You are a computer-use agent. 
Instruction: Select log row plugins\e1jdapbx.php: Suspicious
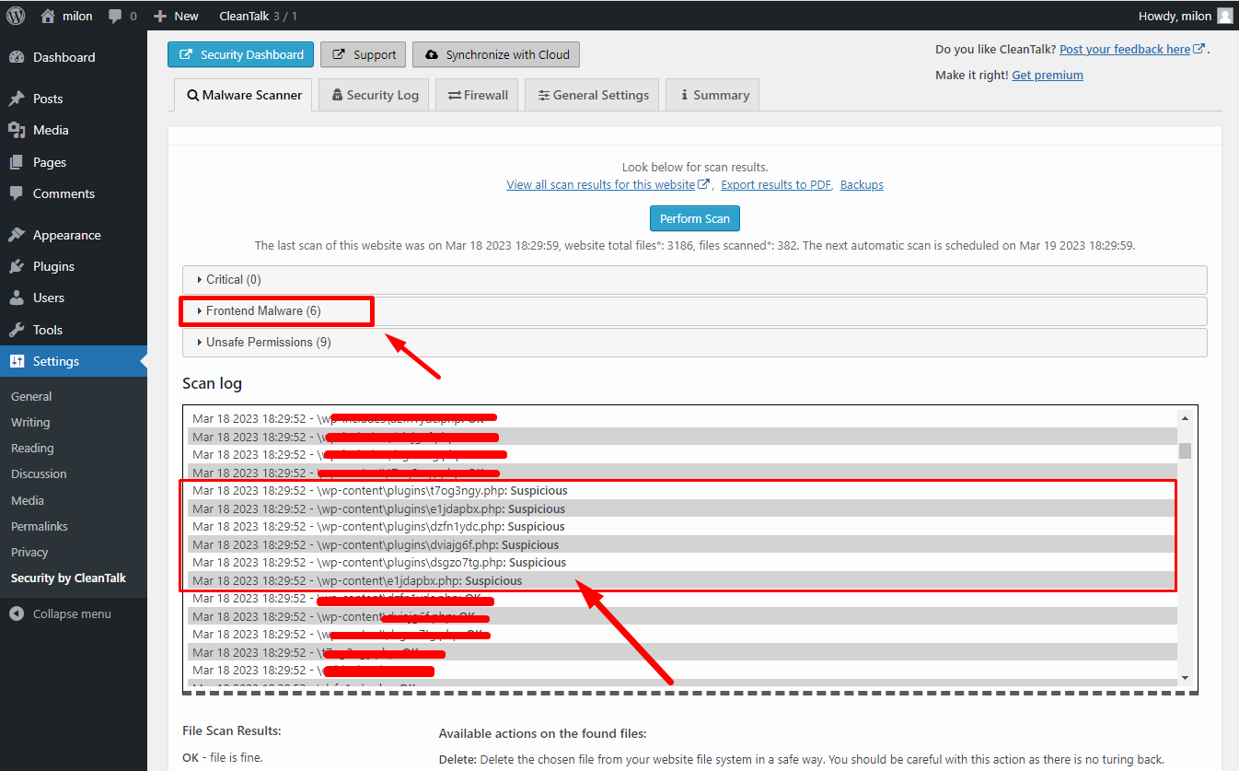(682, 508)
